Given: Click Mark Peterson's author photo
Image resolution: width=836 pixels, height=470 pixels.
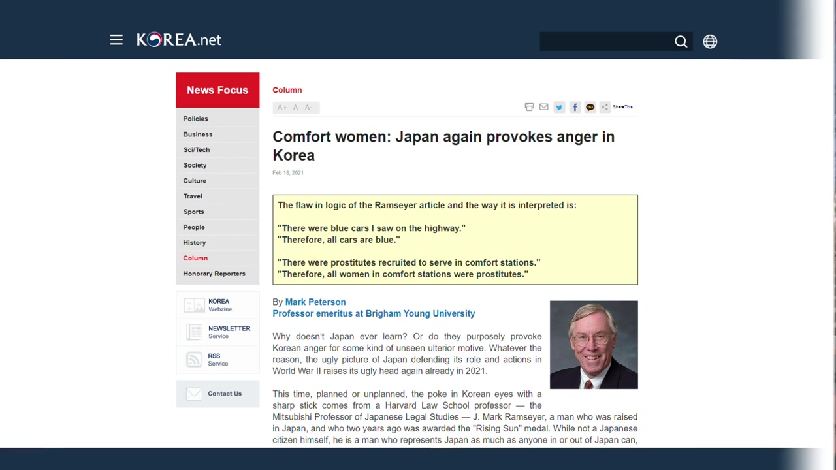Looking at the screenshot, I should 594,345.
